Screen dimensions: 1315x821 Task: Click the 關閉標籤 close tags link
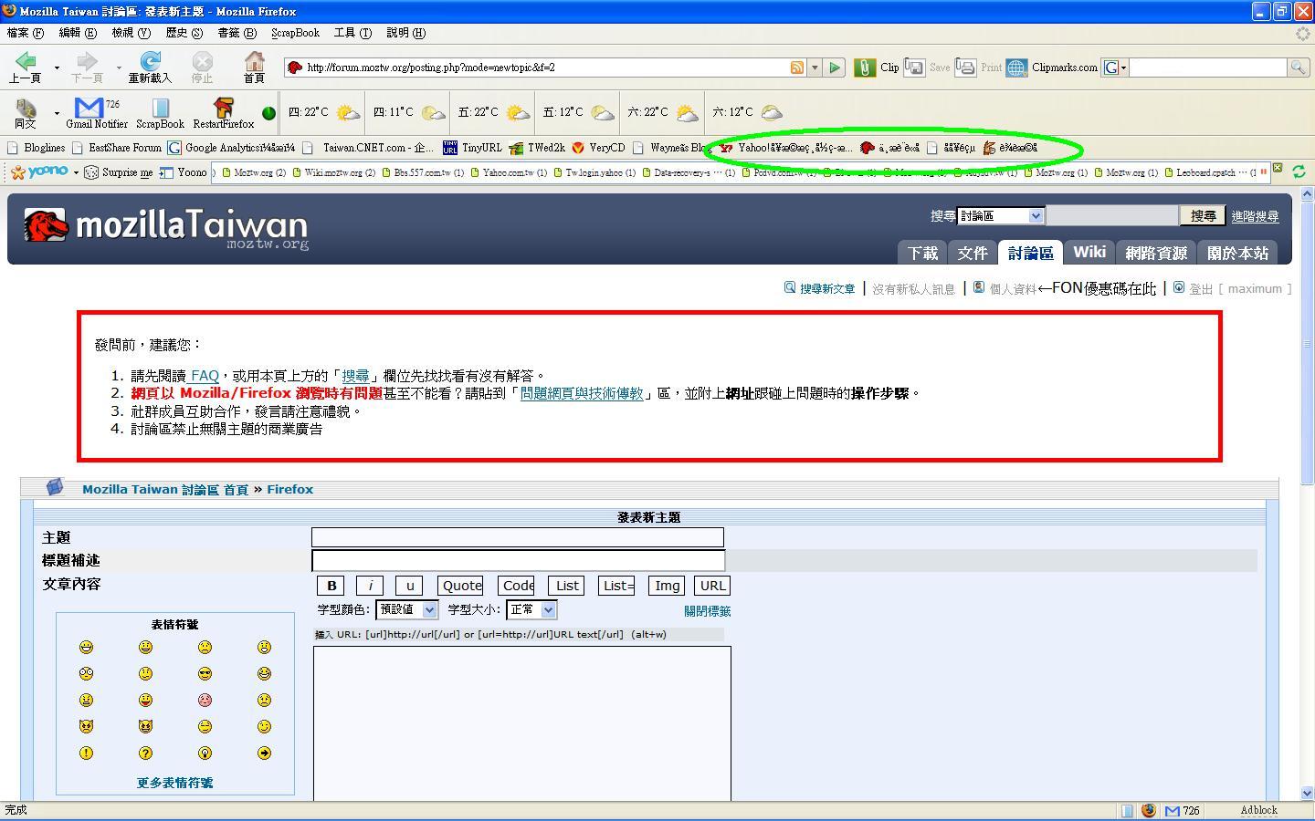click(x=708, y=611)
